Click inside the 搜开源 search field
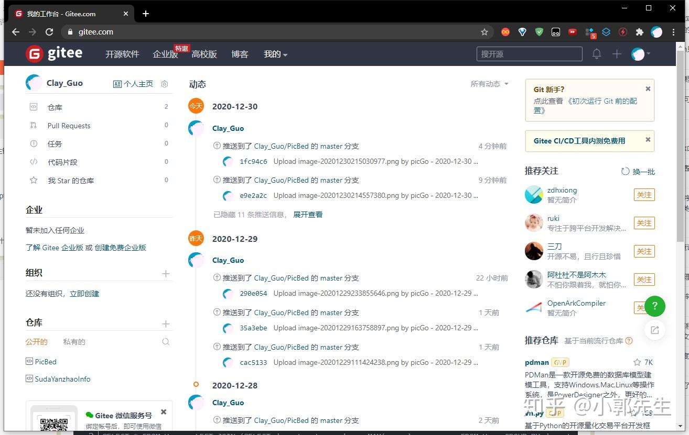This screenshot has height=435, width=689. coord(529,53)
